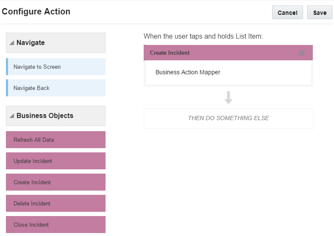Pick the Refresh All Data action
The width and height of the screenshot is (334, 236).
pos(56,140)
